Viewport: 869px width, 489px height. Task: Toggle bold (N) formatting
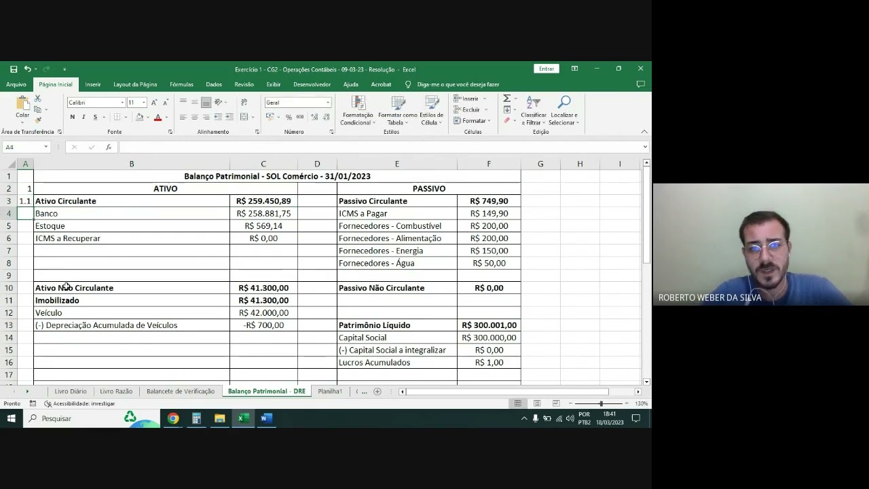click(x=72, y=117)
